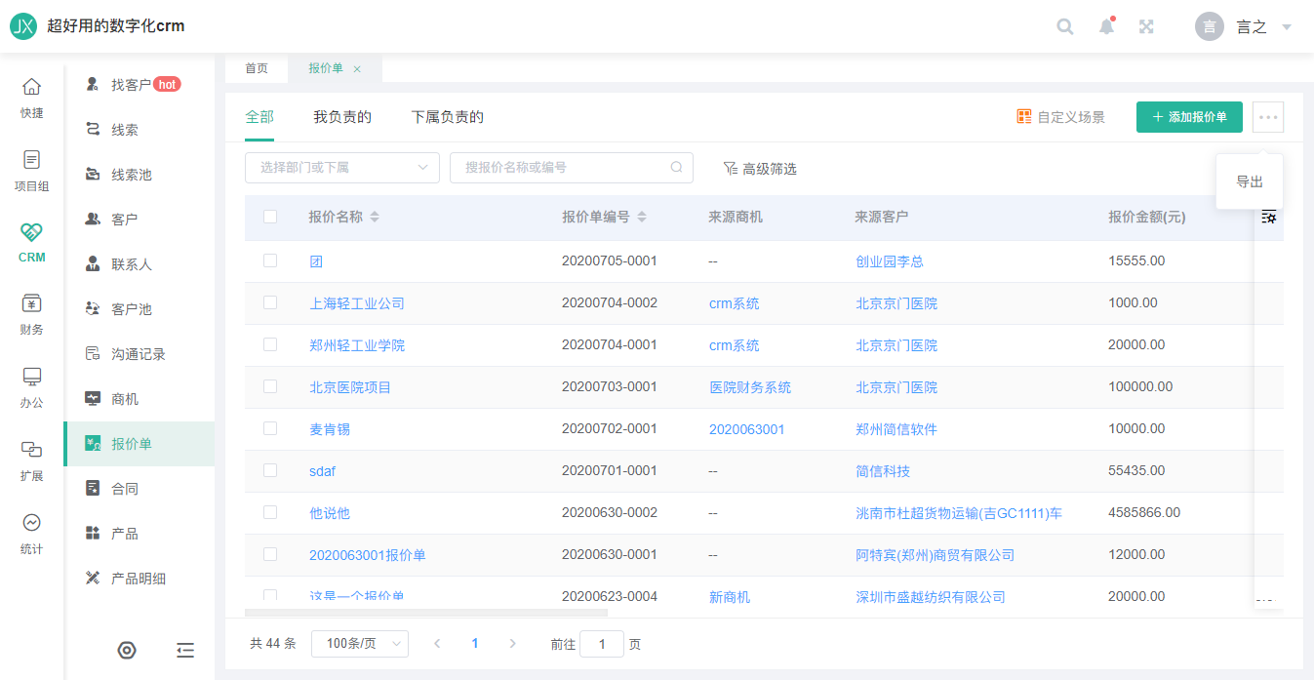
Task: Check the row for 上海轻工业公司
Action: pos(270,302)
